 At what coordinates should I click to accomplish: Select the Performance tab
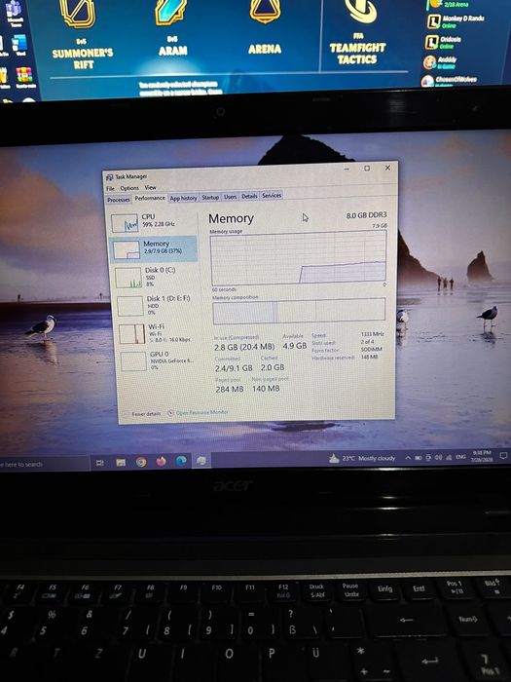[x=150, y=199]
